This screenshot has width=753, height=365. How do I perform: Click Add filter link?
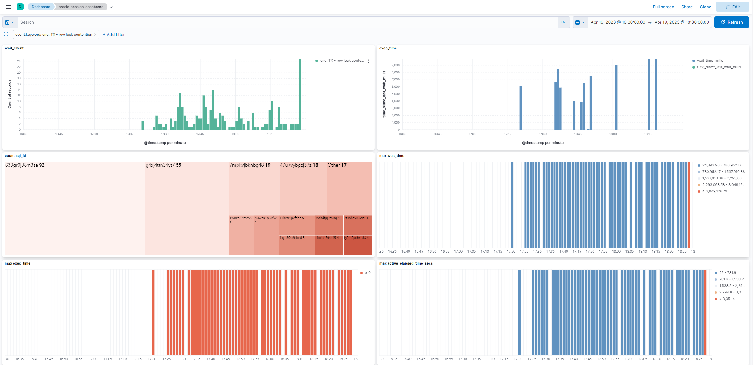(114, 35)
